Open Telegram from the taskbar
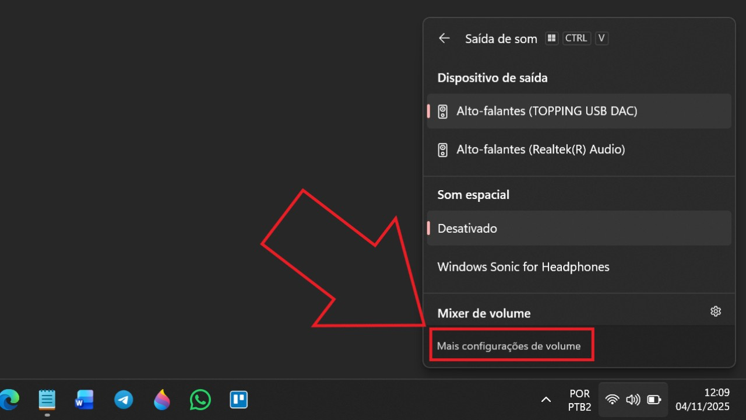The width and height of the screenshot is (746, 420). [124, 400]
